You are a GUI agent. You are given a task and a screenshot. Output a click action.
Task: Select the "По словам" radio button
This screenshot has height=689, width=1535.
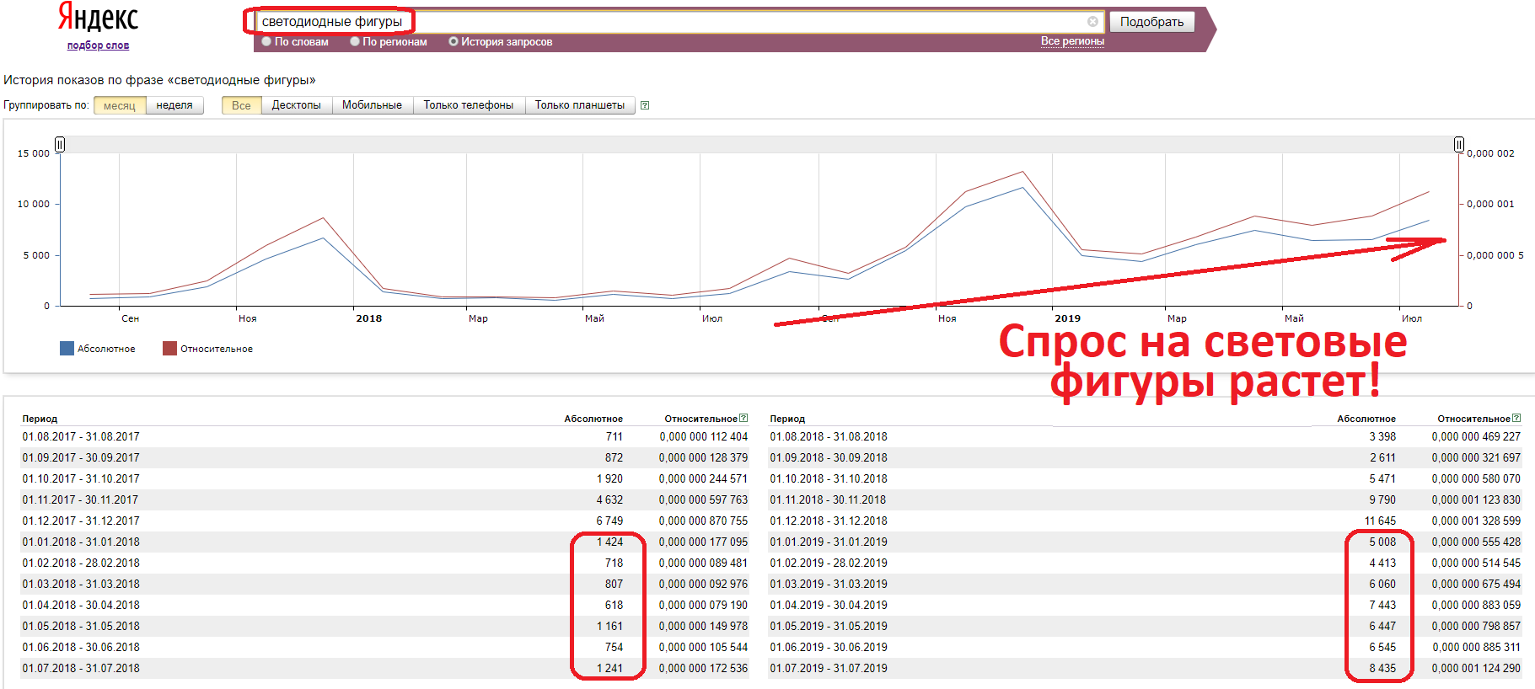point(266,41)
